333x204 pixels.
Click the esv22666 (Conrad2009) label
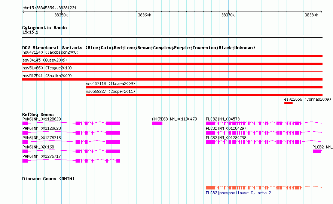coord(308,99)
